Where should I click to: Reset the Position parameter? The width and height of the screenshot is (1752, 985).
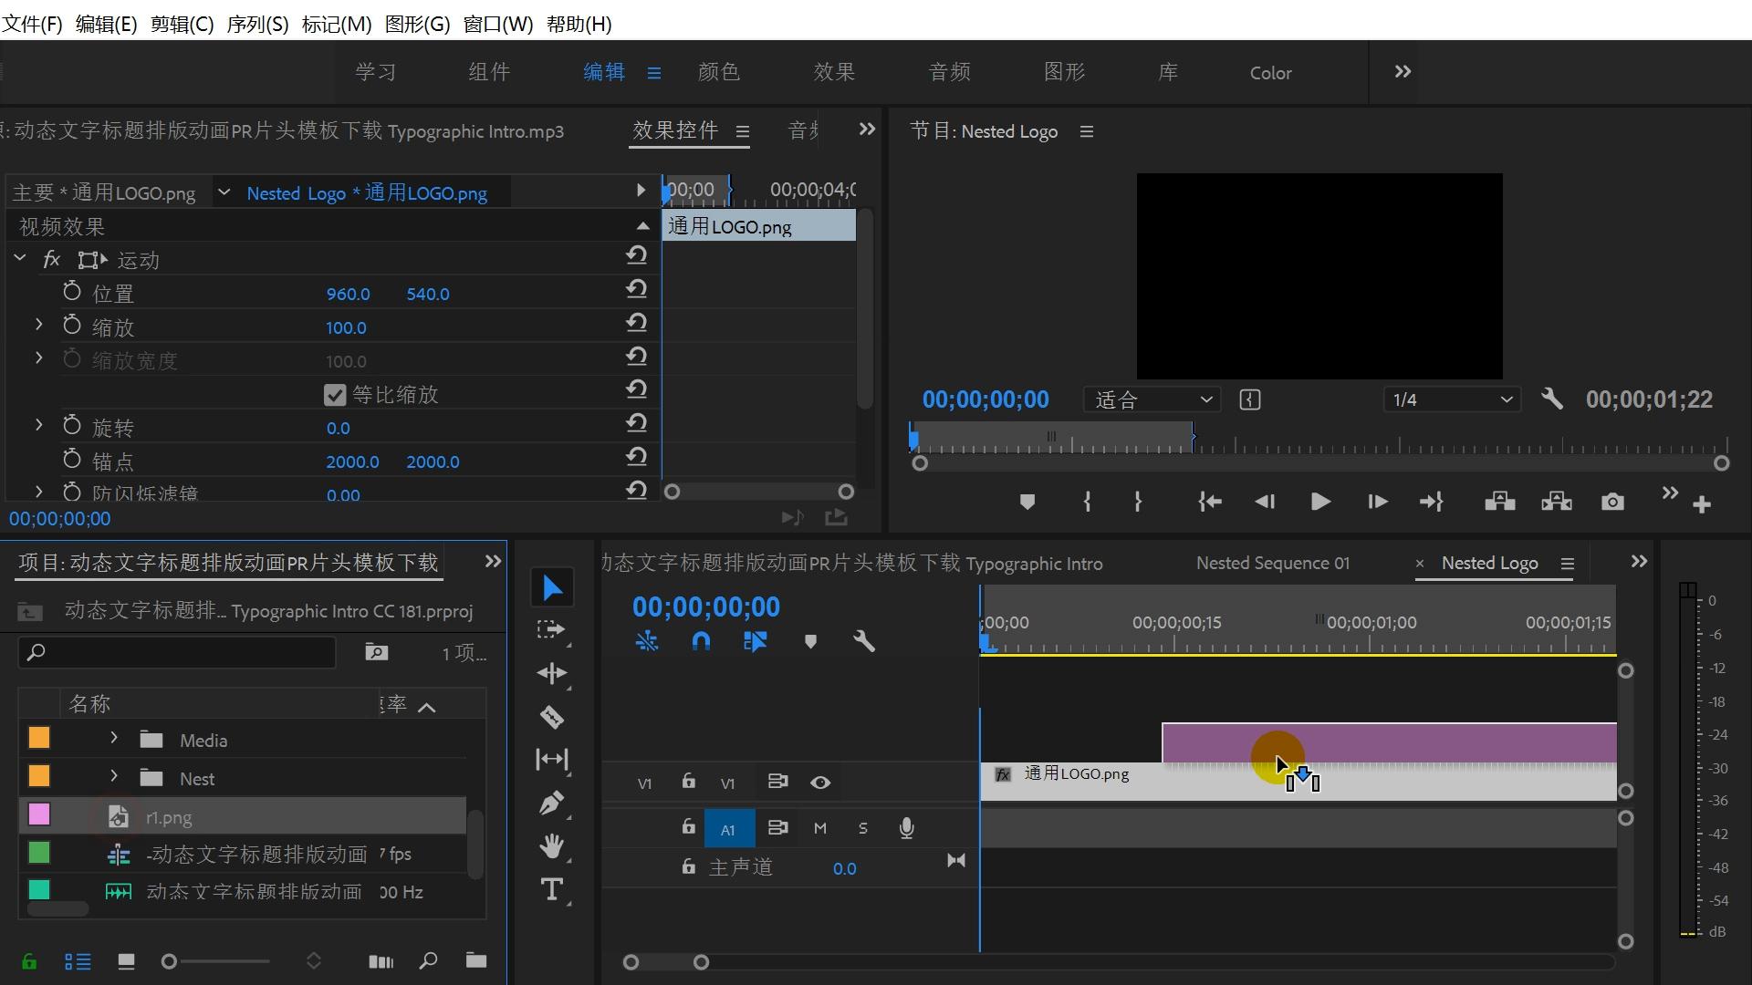click(x=636, y=289)
